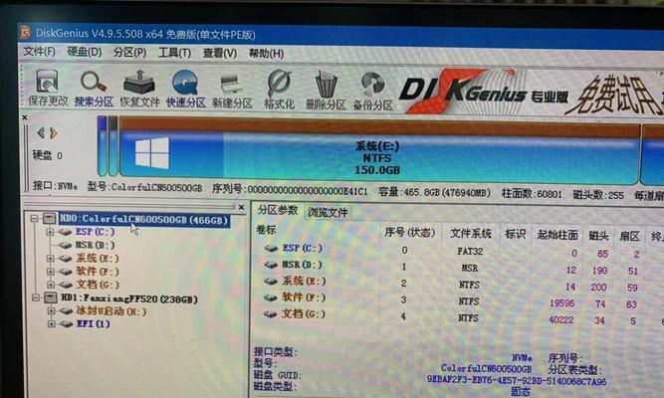Viewport: 664px width, 398px height.
Task: Select 软件 (F:) in the disk tree
Action: pyautogui.click(x=98, y=271)
